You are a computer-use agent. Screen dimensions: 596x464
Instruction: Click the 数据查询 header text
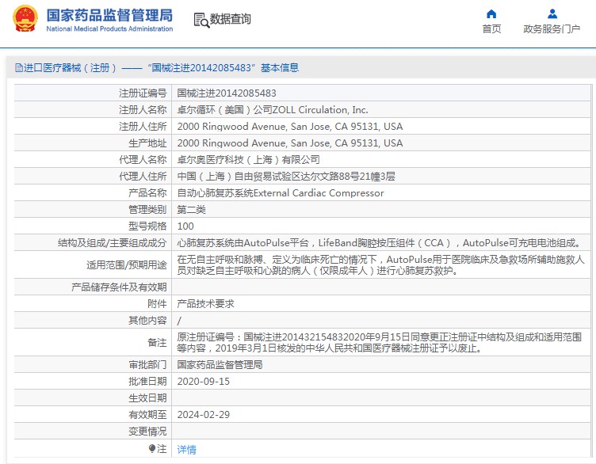pyautogui.click(x=231, y=19)
